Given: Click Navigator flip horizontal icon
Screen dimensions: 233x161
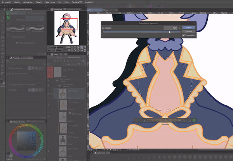Looking at the screenshot, I should (82, 51).
